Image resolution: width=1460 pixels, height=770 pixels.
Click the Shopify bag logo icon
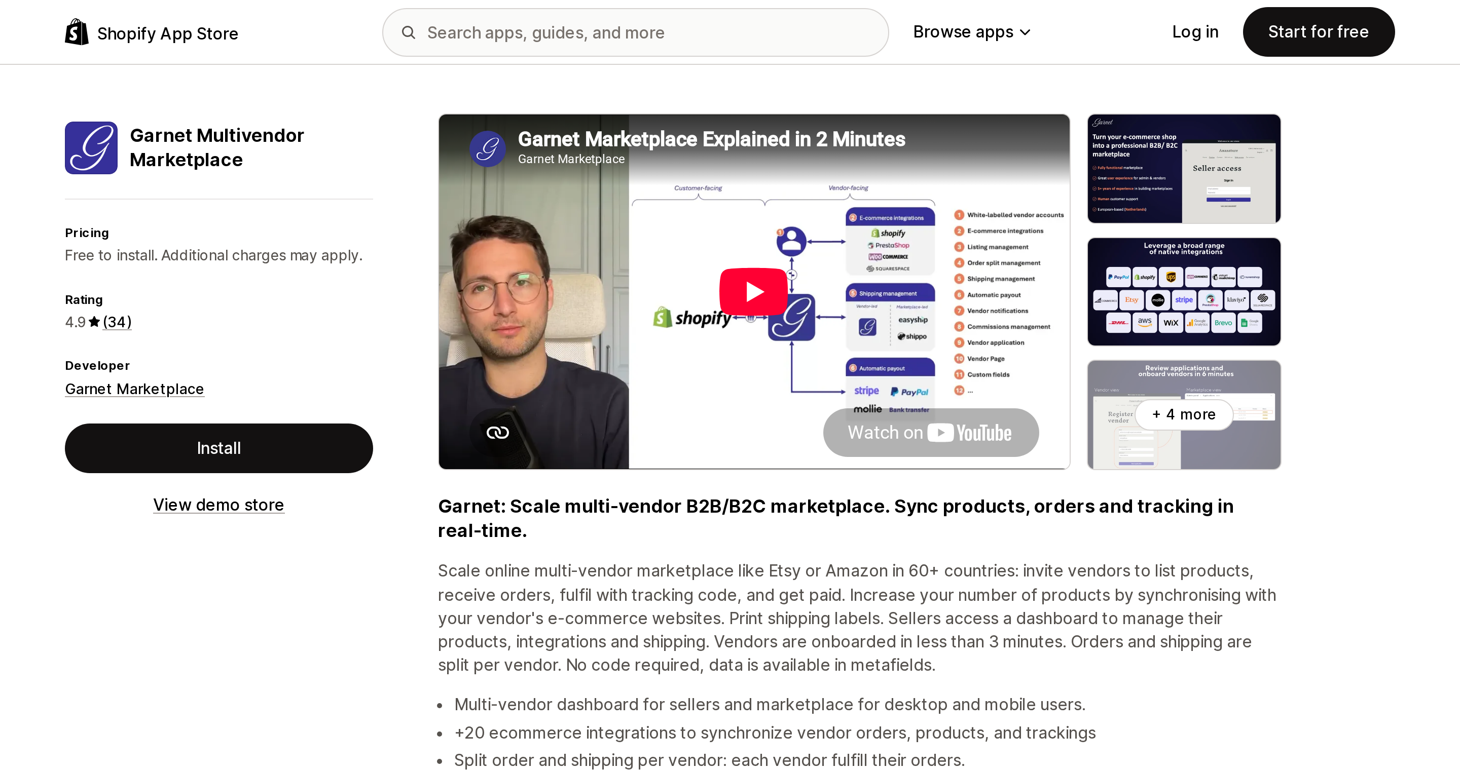77,32
